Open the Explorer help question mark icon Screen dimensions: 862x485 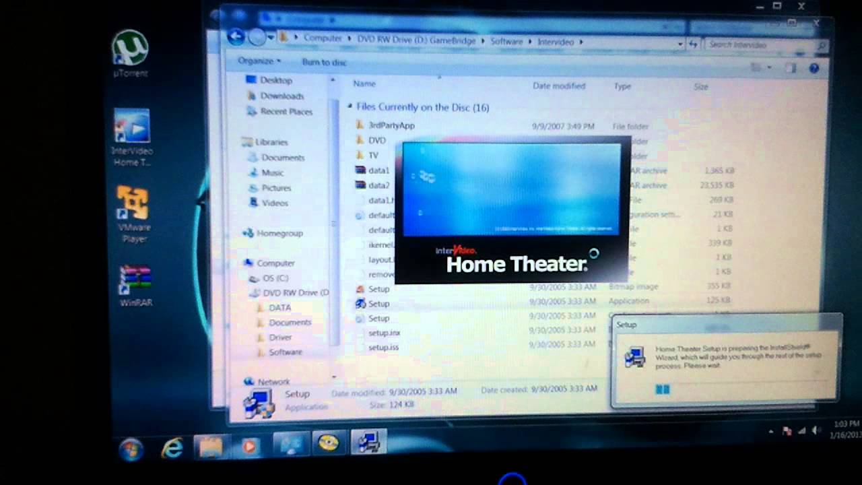(814, 68)
